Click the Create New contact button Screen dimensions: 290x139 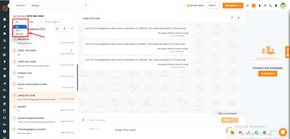tap(268, 73)
